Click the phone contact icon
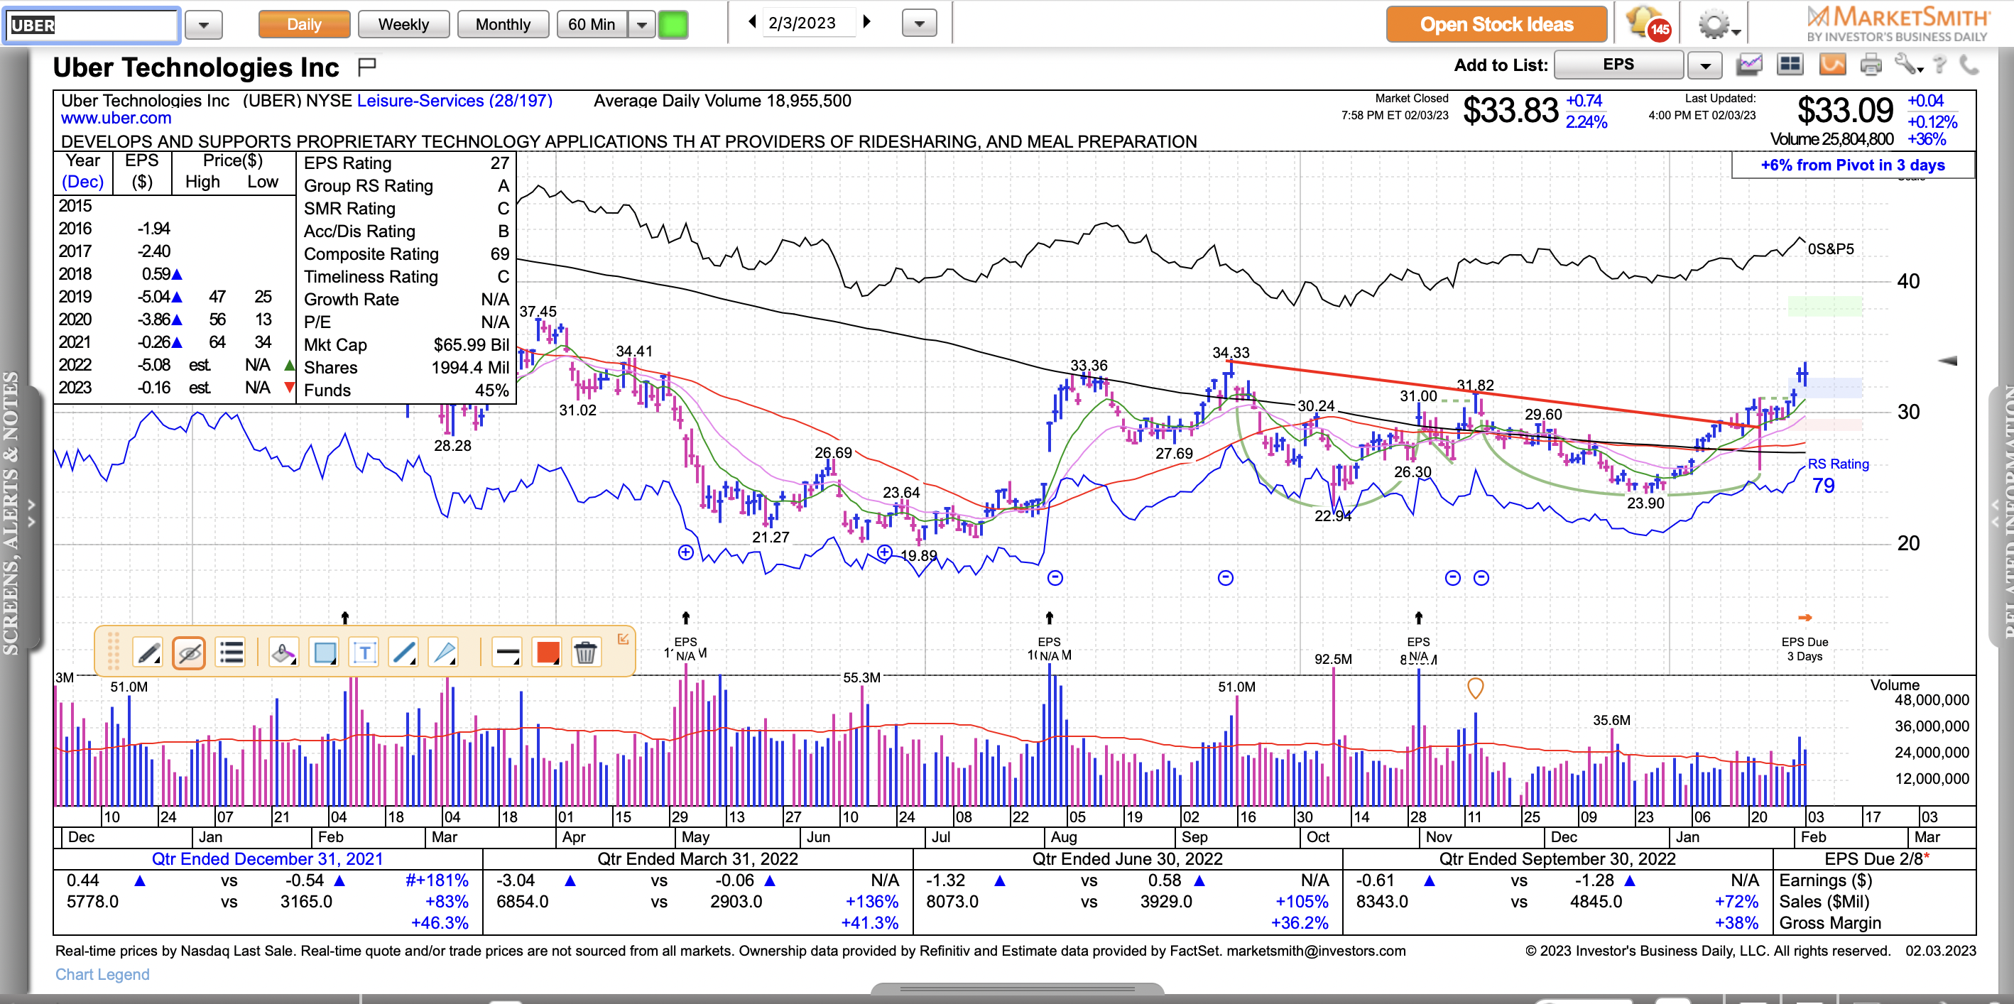Viewport: 2014px width, 1004px height. point(1970,65)
